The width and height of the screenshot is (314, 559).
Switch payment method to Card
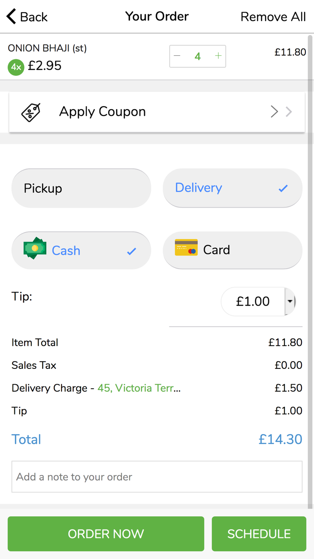pyautogui.click(x=232, y=250)
